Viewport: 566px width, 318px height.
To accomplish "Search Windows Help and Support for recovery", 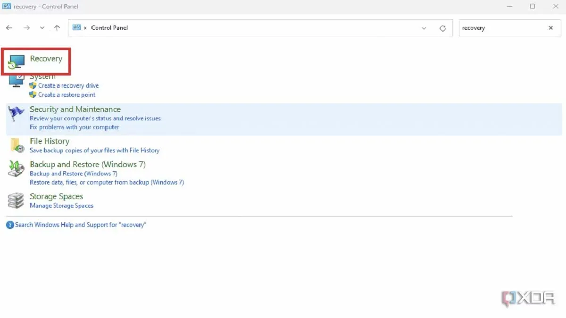I will (x=80, y=225).
